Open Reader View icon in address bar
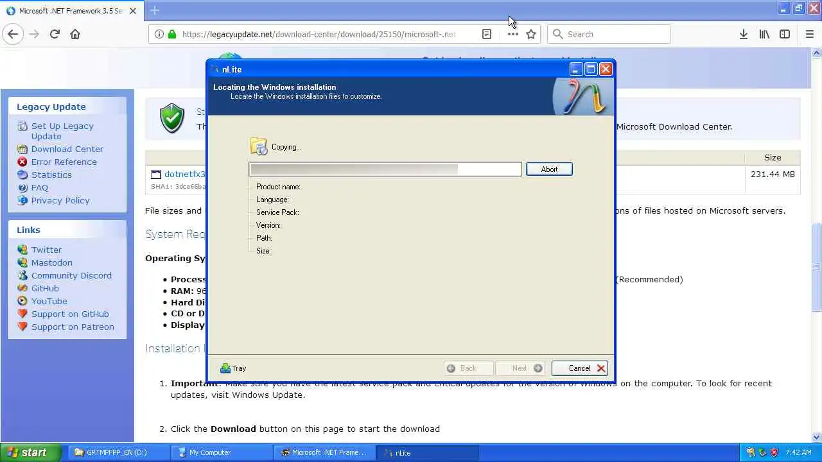This screenshot has width=822, height=462. pos(487,34)
